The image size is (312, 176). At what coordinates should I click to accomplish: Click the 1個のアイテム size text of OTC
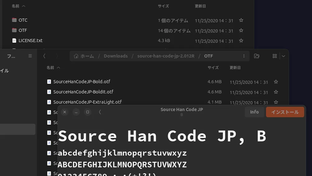coord(173,20)
